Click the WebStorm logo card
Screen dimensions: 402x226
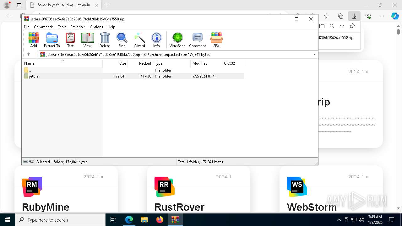coord(297,187)
